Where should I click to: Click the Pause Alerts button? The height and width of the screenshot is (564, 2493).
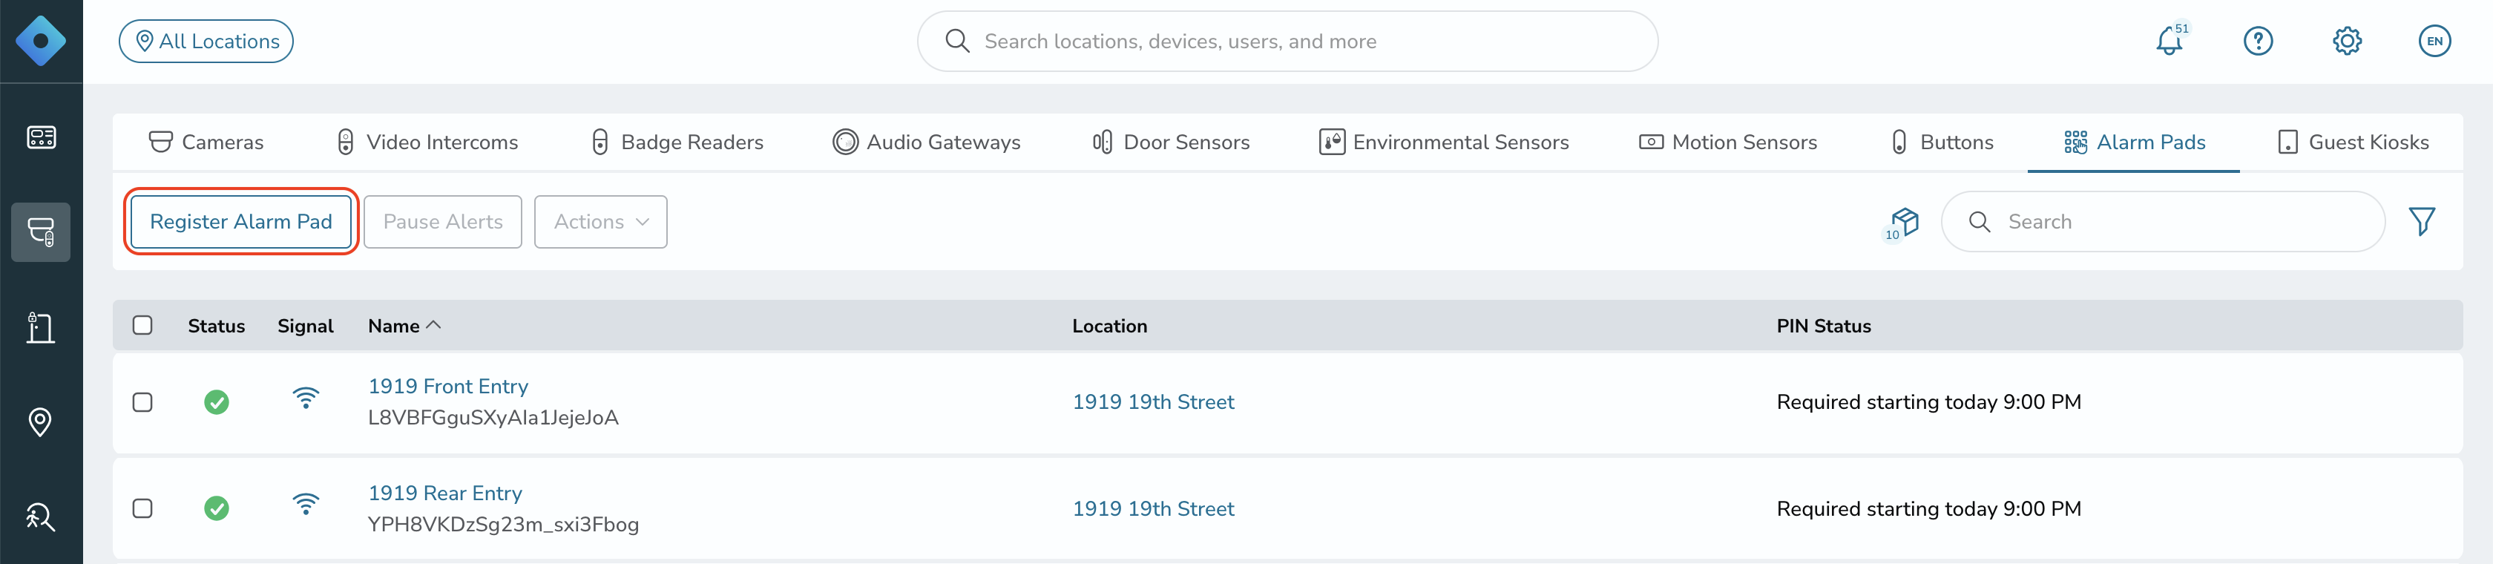(x=442, y=222)
